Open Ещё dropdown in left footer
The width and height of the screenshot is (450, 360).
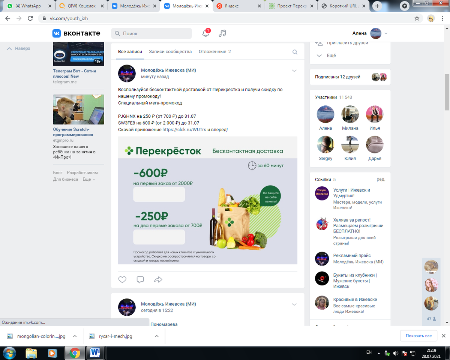[89, 180]
